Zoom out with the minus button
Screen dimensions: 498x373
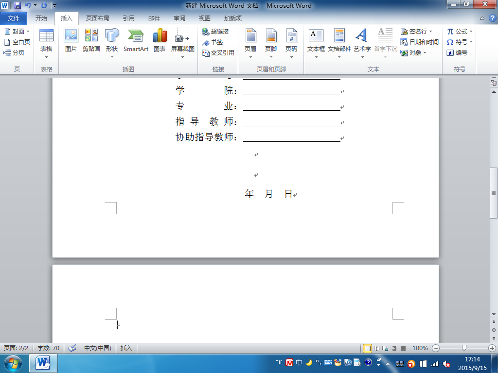point(436,348)
